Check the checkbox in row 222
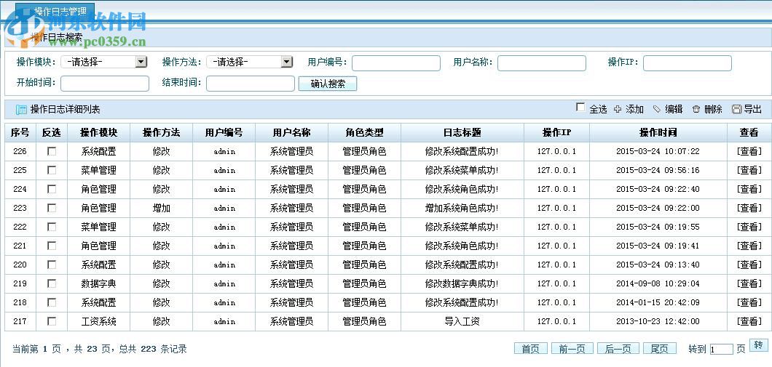 52,227
